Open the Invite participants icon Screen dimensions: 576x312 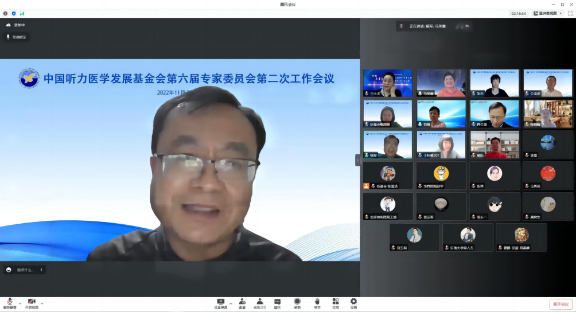tap(242, 302)
